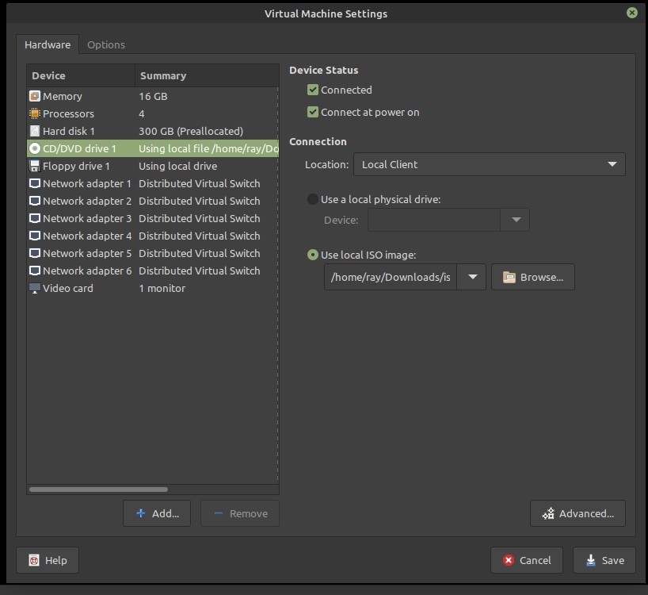Click Network adapter 5's Distributed Virtual Switch summary
This screenshot has height=595, width=648.
tap(199, 253)
